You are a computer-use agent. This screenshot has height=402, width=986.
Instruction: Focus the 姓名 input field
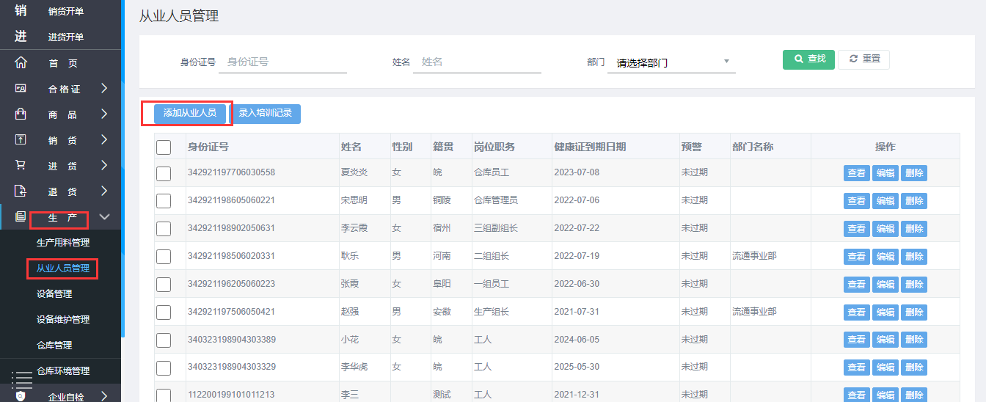(477, 62)
